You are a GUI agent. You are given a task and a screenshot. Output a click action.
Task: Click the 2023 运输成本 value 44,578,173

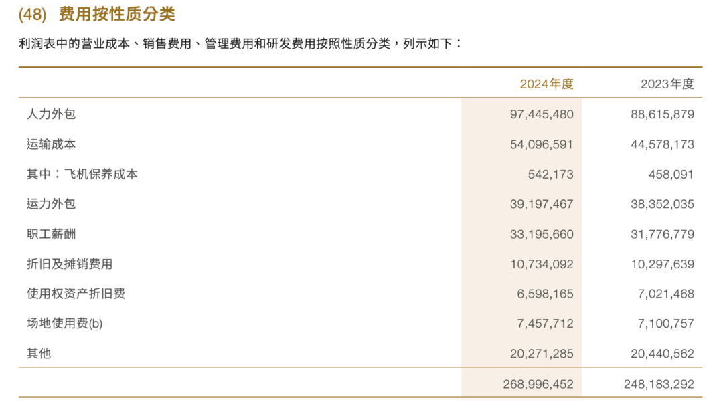click(x=662, y=144)
